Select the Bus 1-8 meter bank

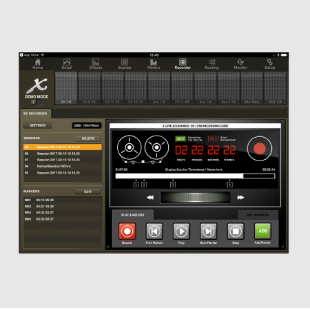pyautogui.click(x=205, y=88)
